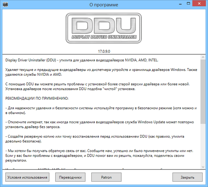
Task: Click the paragraph starting 'Мы хотели бы получать'
Action: 99,156
